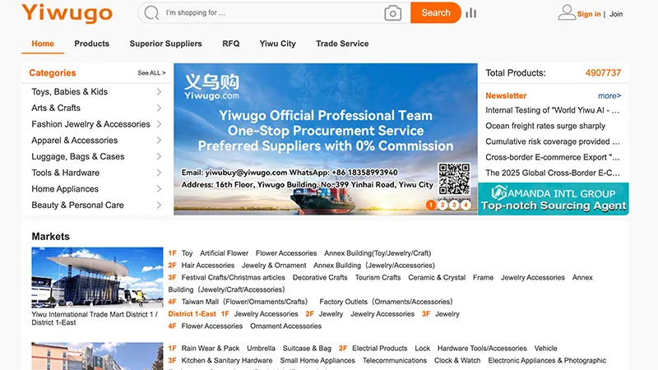The height and width of the screenshot is (370, 658).
Task: Click Clock & Watch link
Action: (457, 360)
